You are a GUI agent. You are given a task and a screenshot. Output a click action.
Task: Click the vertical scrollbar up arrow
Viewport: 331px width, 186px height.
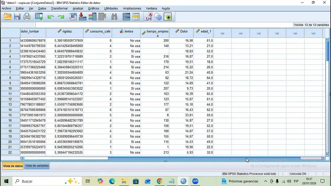327,40
